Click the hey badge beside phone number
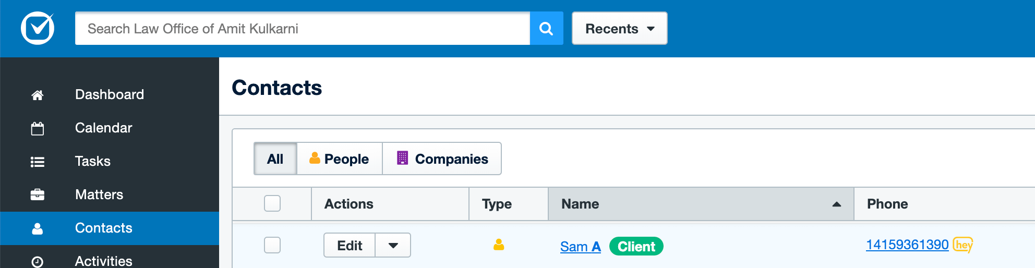Viewport: 1035px width, 268px height. coord(963,245)
